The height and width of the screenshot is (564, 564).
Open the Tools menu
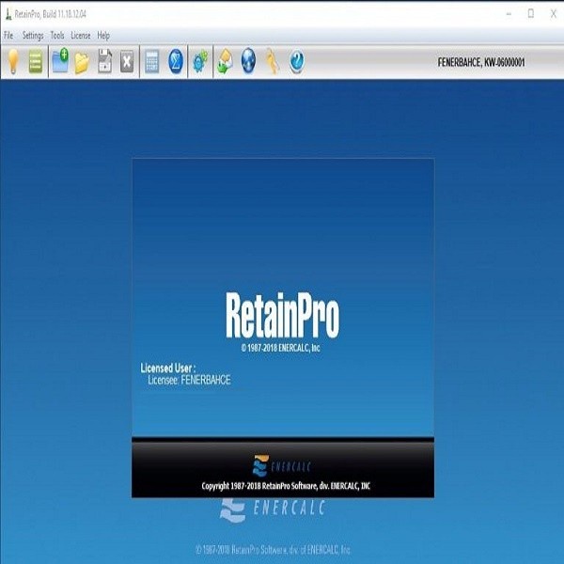[x=57, y=36]
